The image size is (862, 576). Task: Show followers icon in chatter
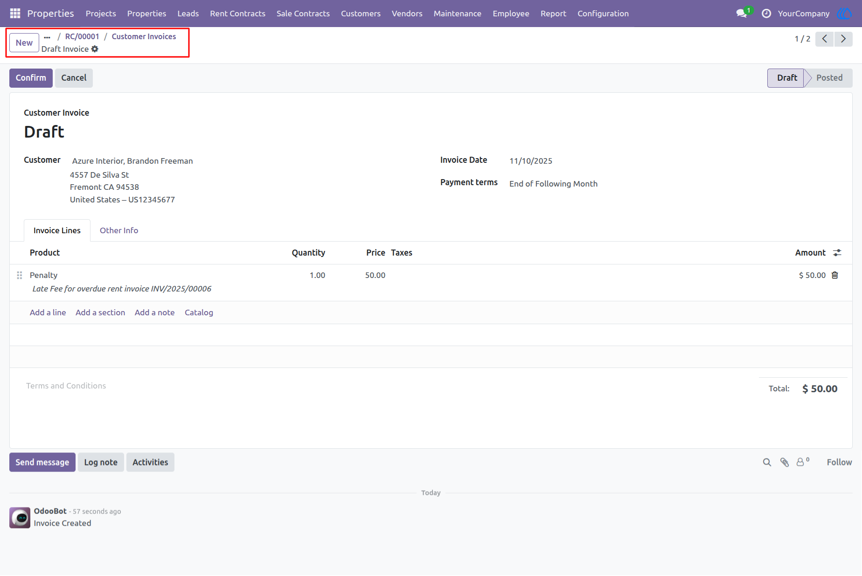click(x=803, y=462)
